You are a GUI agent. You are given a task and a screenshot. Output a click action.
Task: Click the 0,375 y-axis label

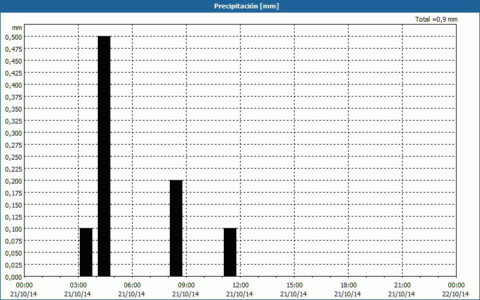13,97
